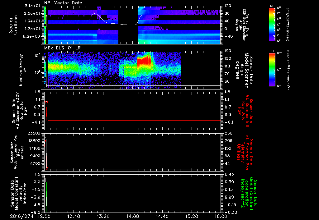Viewport: 319px width, 220px height.
Task: Click the 4700 scanner position tick
Action: tap(35, 163)
